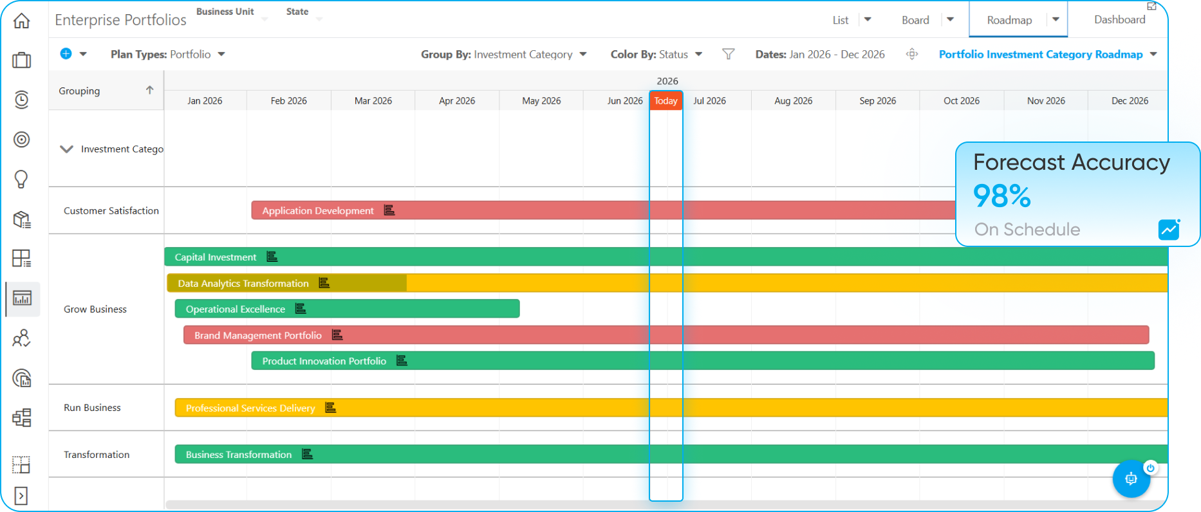
Task: Click the Operational Excellence green bar
Action: 348,309
